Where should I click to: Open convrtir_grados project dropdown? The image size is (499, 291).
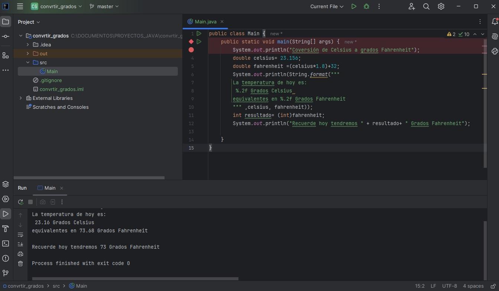[56, 6]
